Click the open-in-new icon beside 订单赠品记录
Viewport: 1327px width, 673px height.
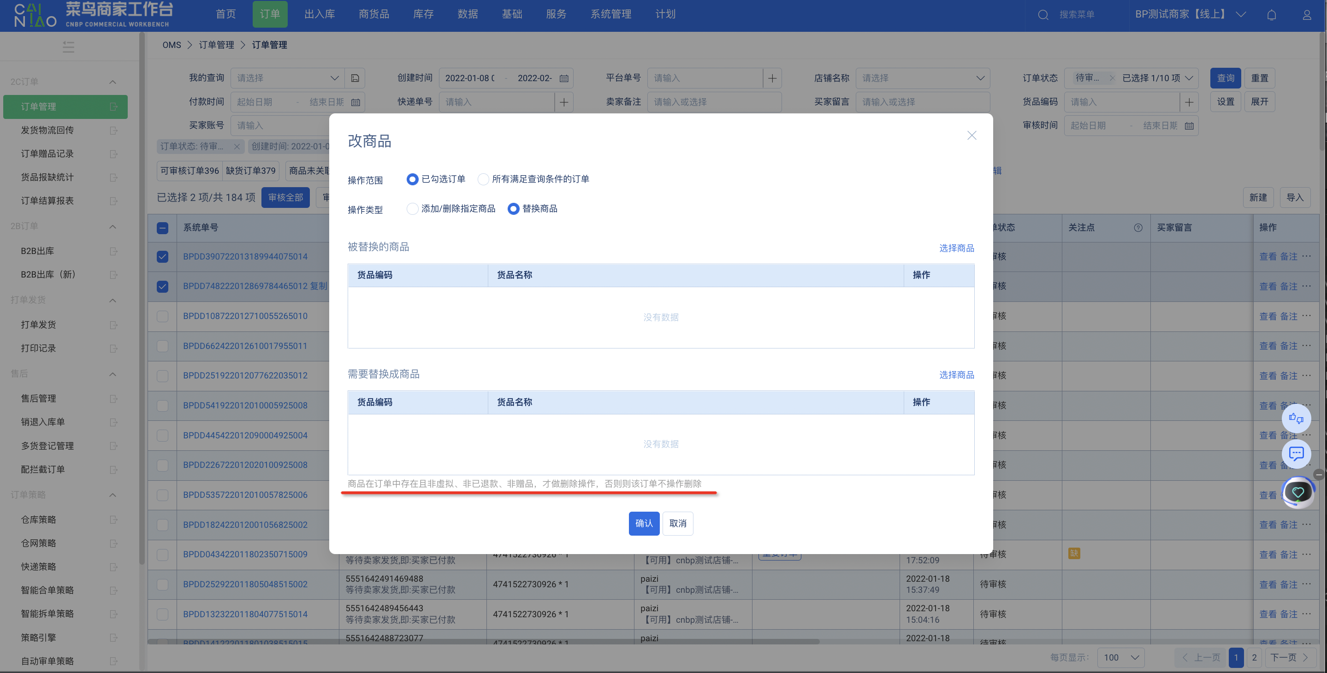(x=113, y=154)
